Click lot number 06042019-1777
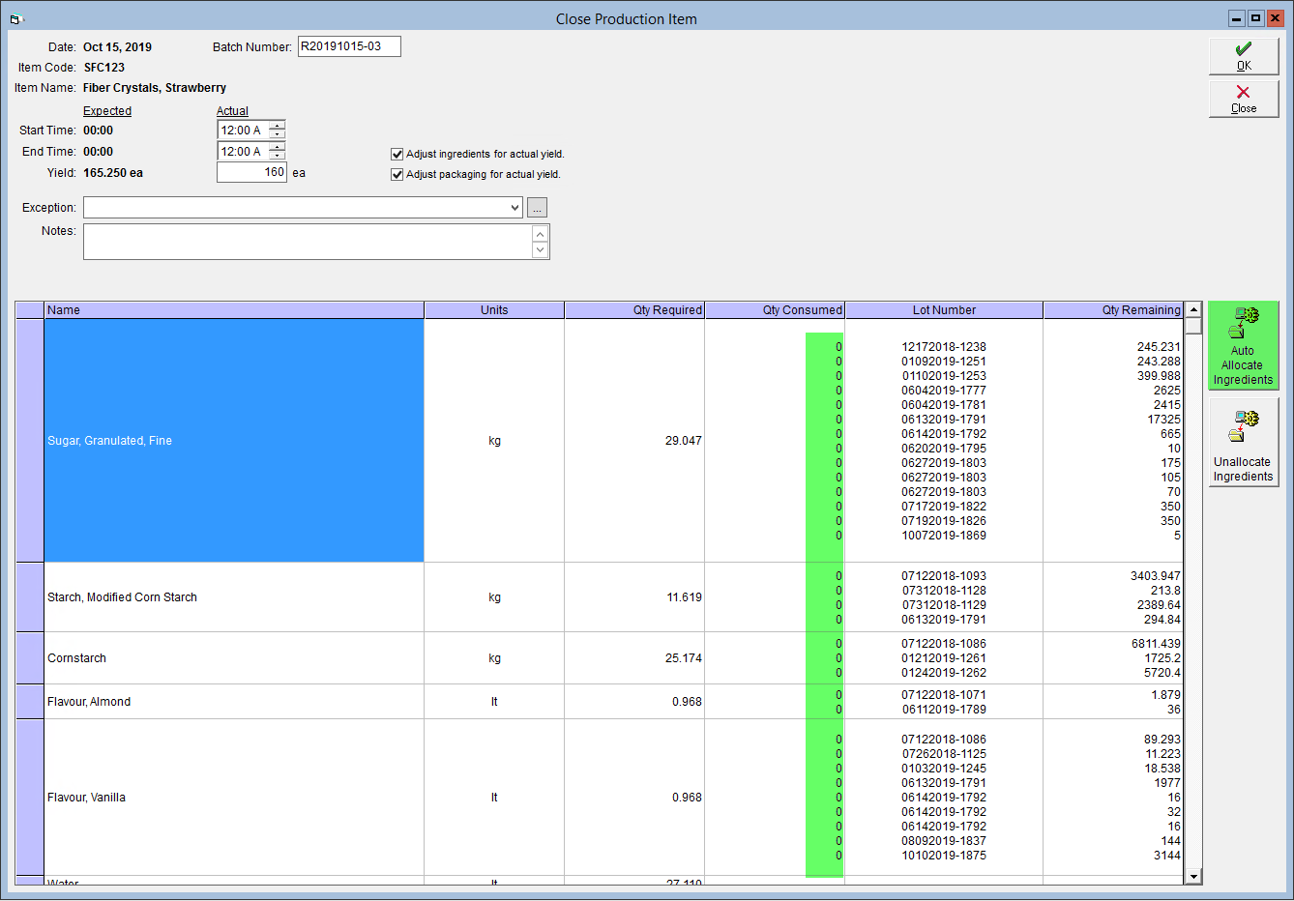This screenshot has height=901, width=1294. point(944,391)
